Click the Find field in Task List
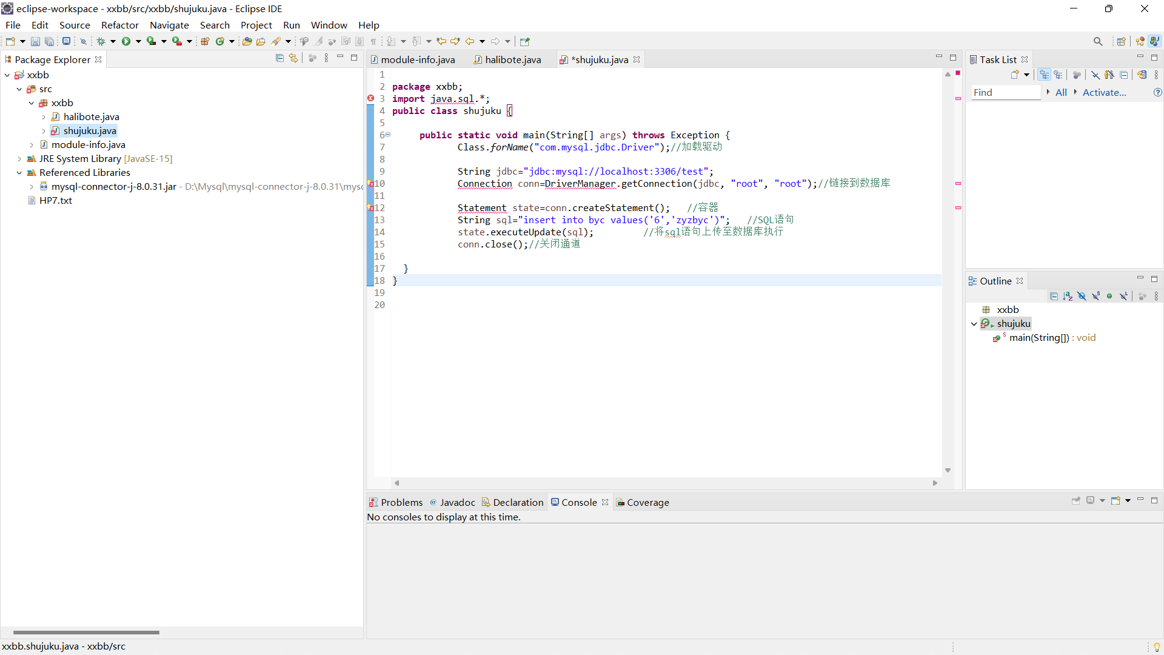 [1005, 92]
